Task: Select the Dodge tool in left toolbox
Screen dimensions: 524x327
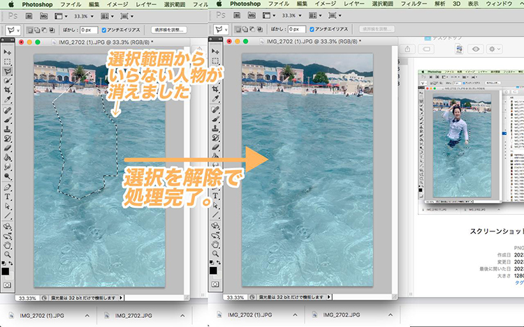Action: coord(8,176)
